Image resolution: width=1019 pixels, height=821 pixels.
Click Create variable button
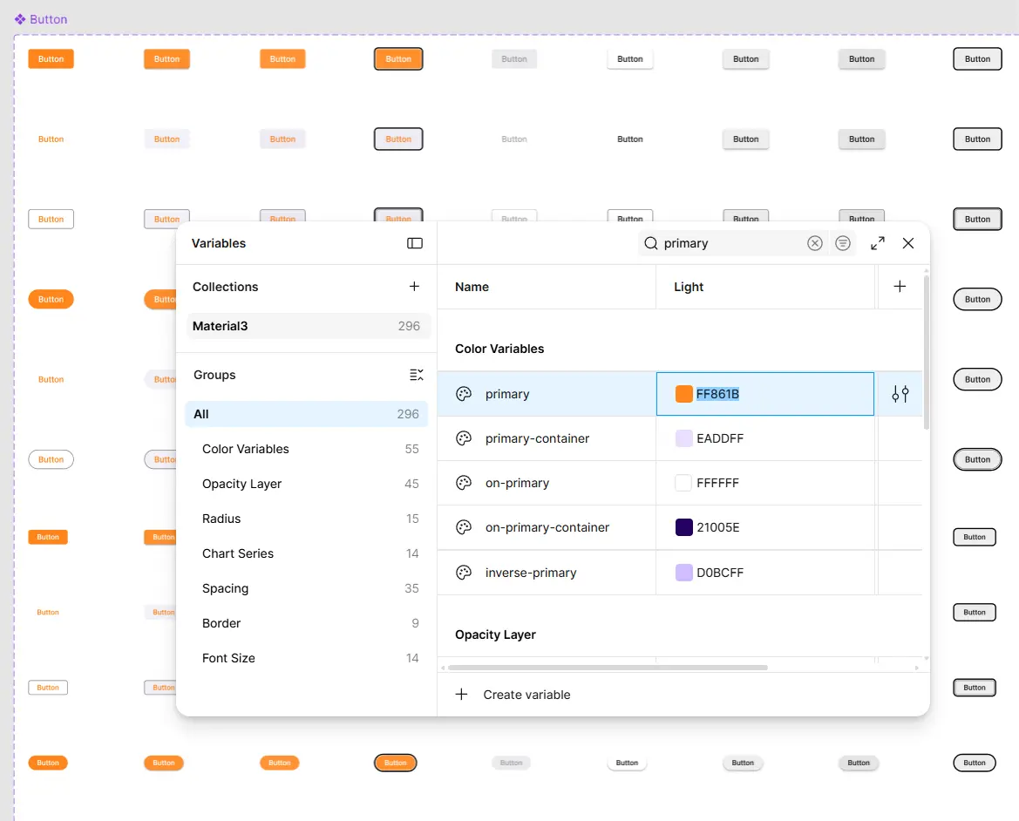(x=513, y=695)
